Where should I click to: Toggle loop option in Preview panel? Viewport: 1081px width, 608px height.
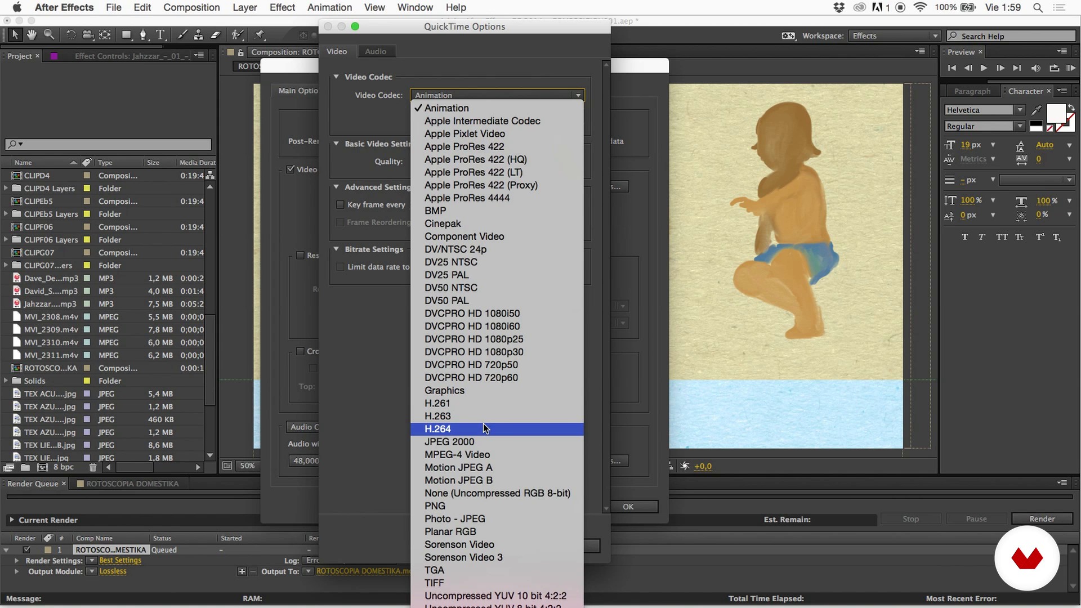(1054, 68)
